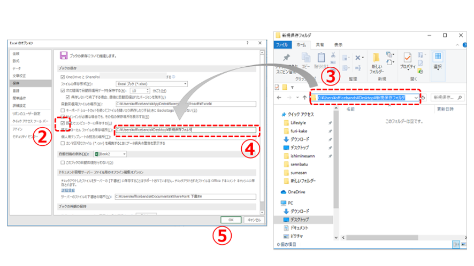Viewport: 474px width, 266px height.
Task: Go back with the Explorer back arrow
Action: coord(279,98)
